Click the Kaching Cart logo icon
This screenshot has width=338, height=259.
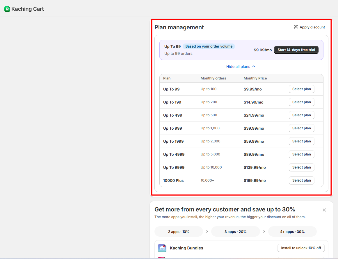tap(7, 9)
